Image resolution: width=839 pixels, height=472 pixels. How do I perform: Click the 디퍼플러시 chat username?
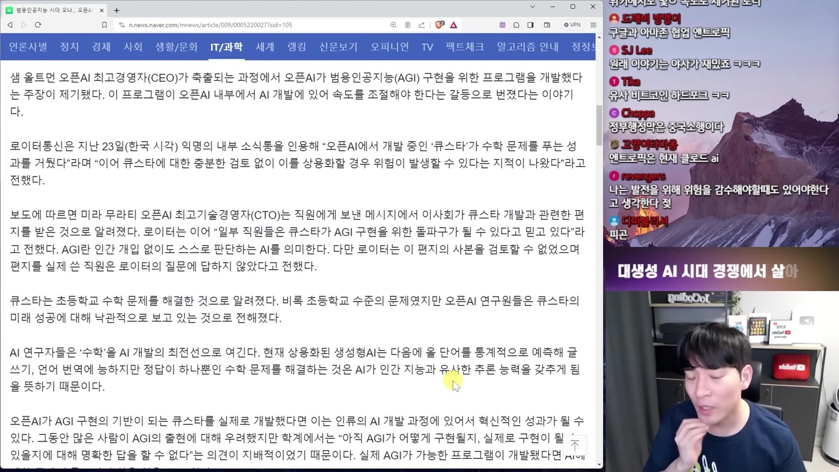point(645,221)
